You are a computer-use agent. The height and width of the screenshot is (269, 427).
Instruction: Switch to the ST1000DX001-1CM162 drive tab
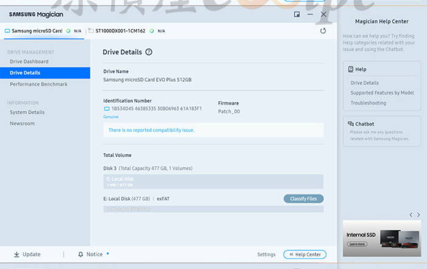[127, 30]
